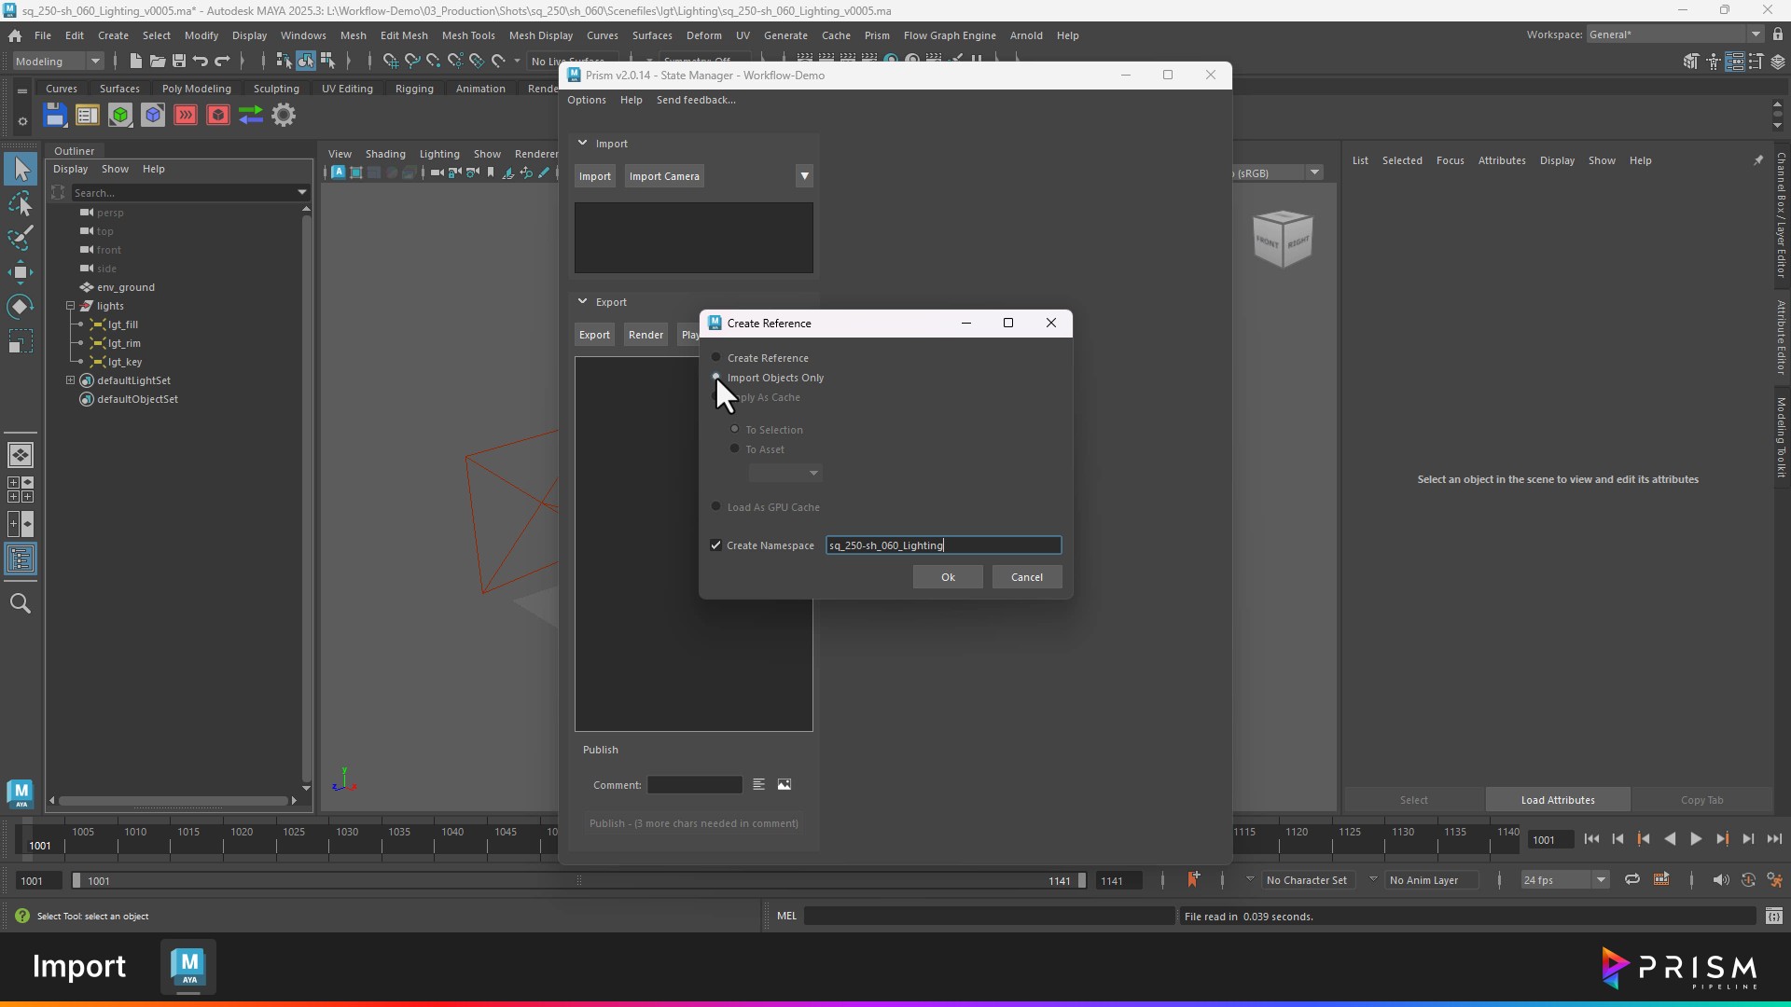Open the Workspace General dropdown
Viewport: 1791px width, 1007px height.
[x=1674, y=34]
